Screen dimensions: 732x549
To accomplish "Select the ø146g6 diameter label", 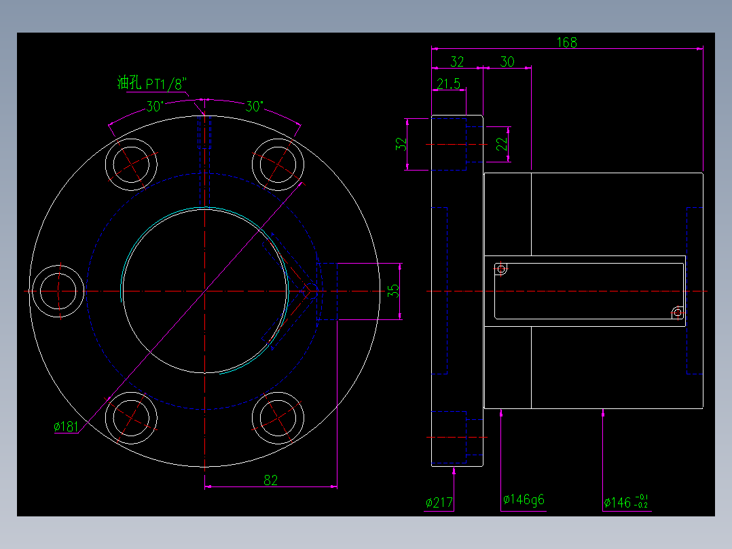I will (x=524, y=500).
